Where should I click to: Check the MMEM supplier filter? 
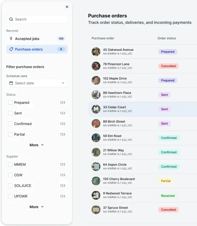[10, 164]
